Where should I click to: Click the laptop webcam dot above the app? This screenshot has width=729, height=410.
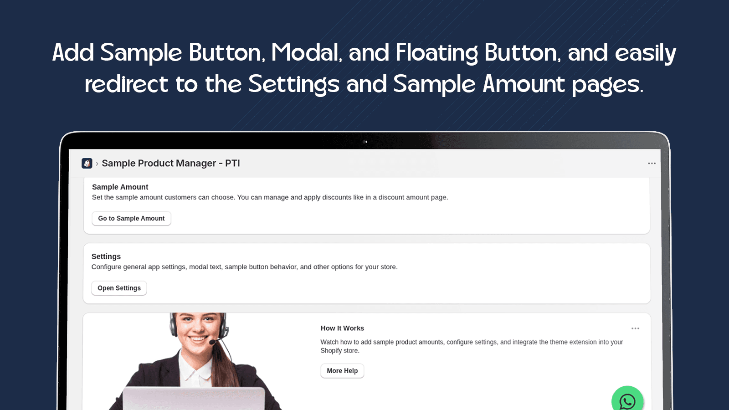point(365,142)
